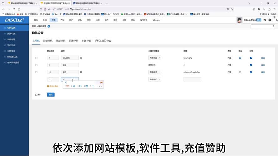Click 编辑 link for misc.php?mod=faq row

[263, 72]
